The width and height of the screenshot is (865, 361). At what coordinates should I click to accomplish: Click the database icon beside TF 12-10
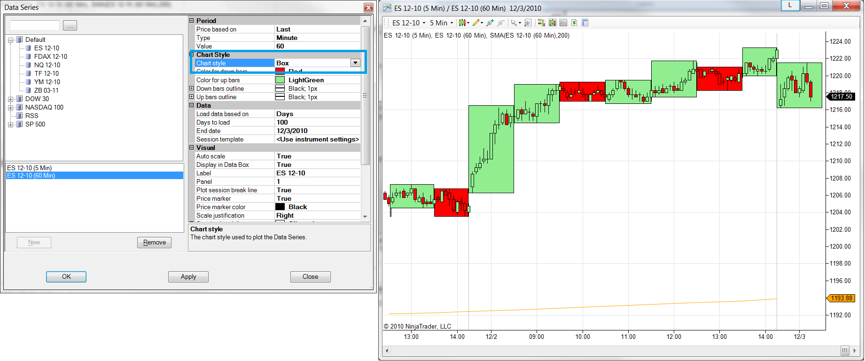click(x=28, y=73)
